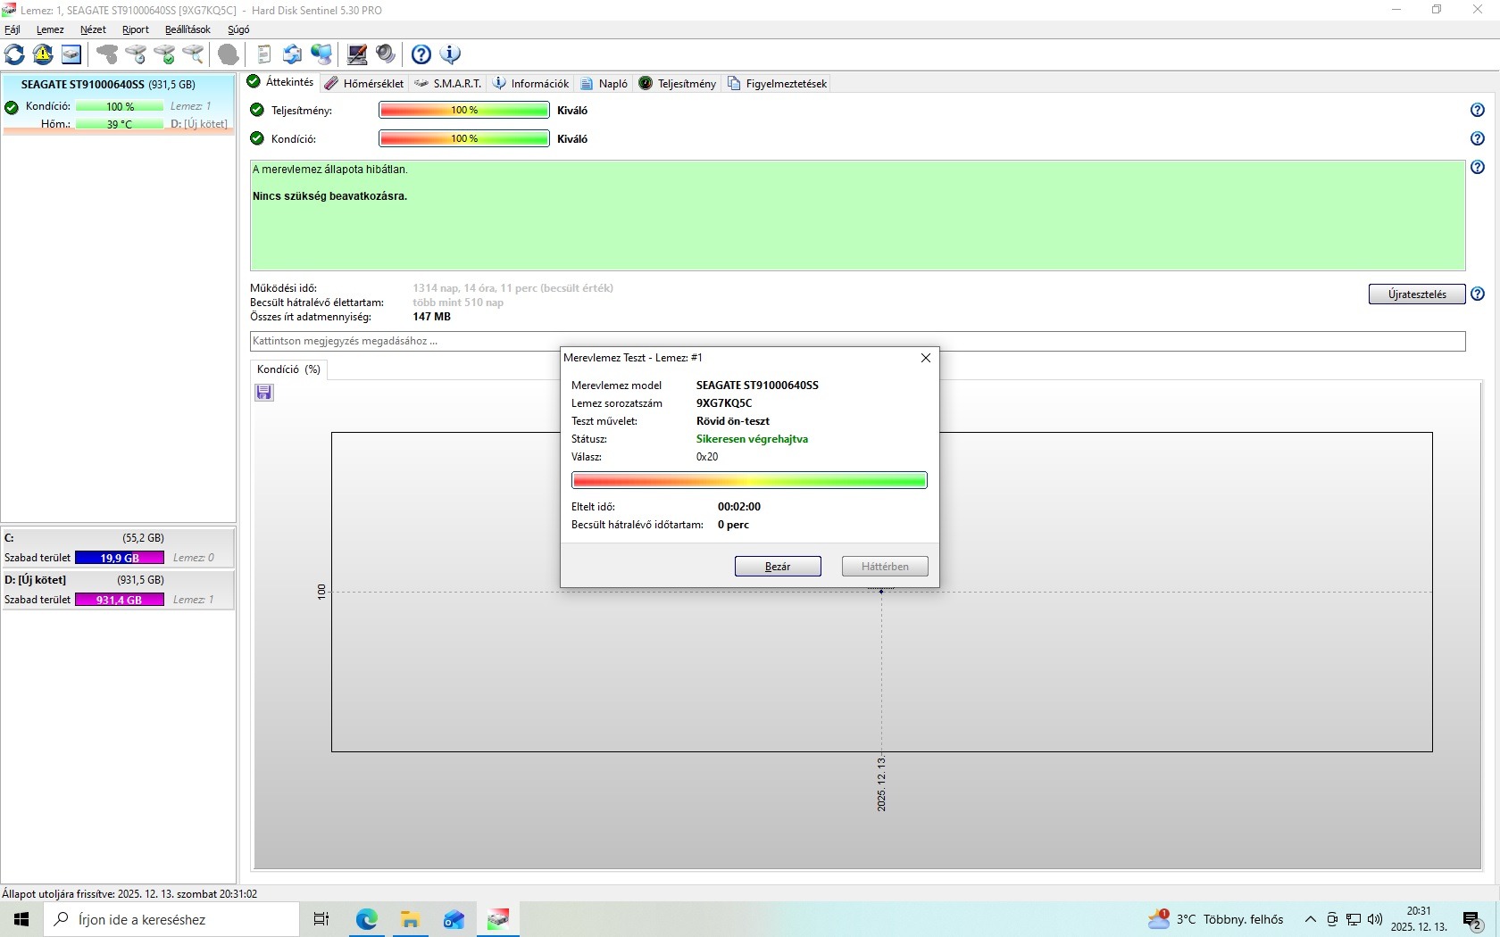
Task: Open the Nézet menu
Action: [x=93, y=29]
